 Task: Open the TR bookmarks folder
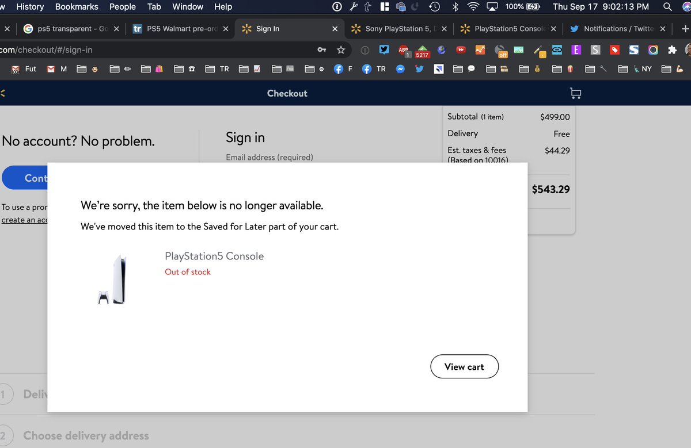point(218,68)
